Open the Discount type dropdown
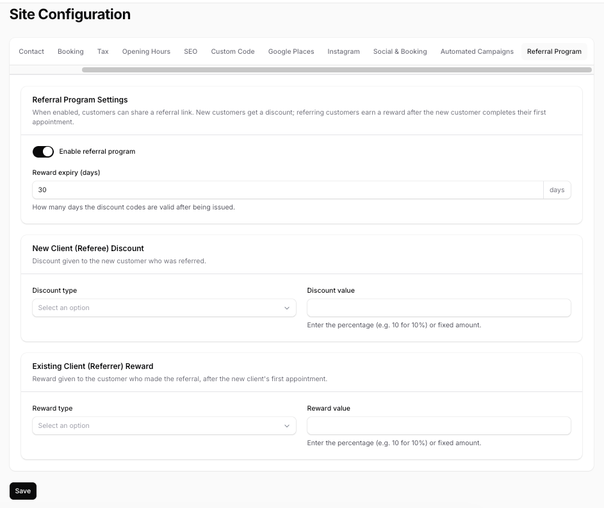 (164, 307)
